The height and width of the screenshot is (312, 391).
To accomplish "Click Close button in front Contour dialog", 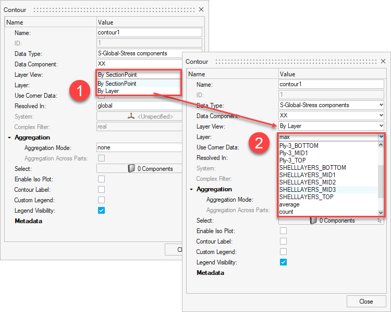I will (x=366, y=301).
